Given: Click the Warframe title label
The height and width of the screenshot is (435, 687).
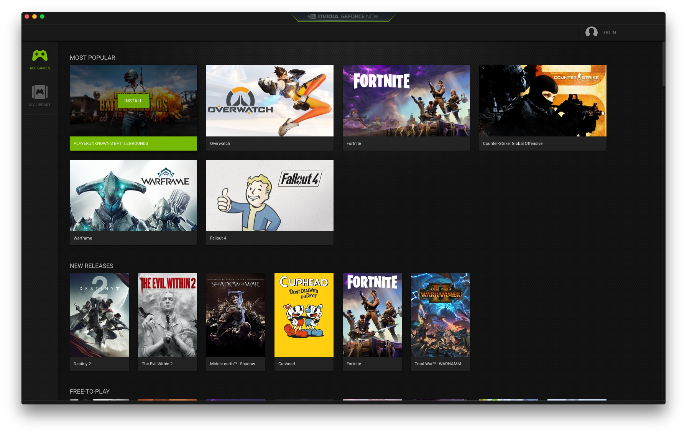Looking at the screenshot, I should 83,238.
